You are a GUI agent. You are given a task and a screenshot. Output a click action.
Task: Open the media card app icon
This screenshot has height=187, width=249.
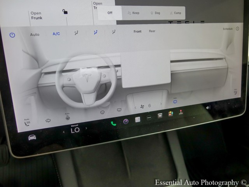click(160, 116)
